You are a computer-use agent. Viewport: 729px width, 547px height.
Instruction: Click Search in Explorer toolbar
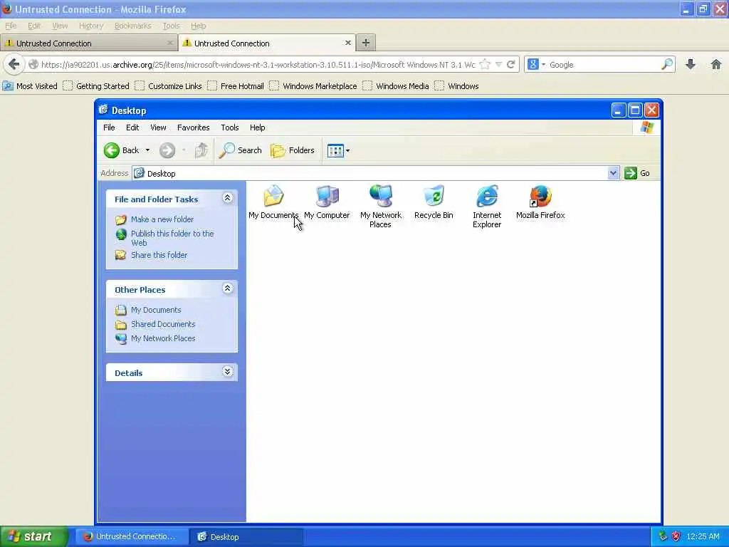click(241, 150)
